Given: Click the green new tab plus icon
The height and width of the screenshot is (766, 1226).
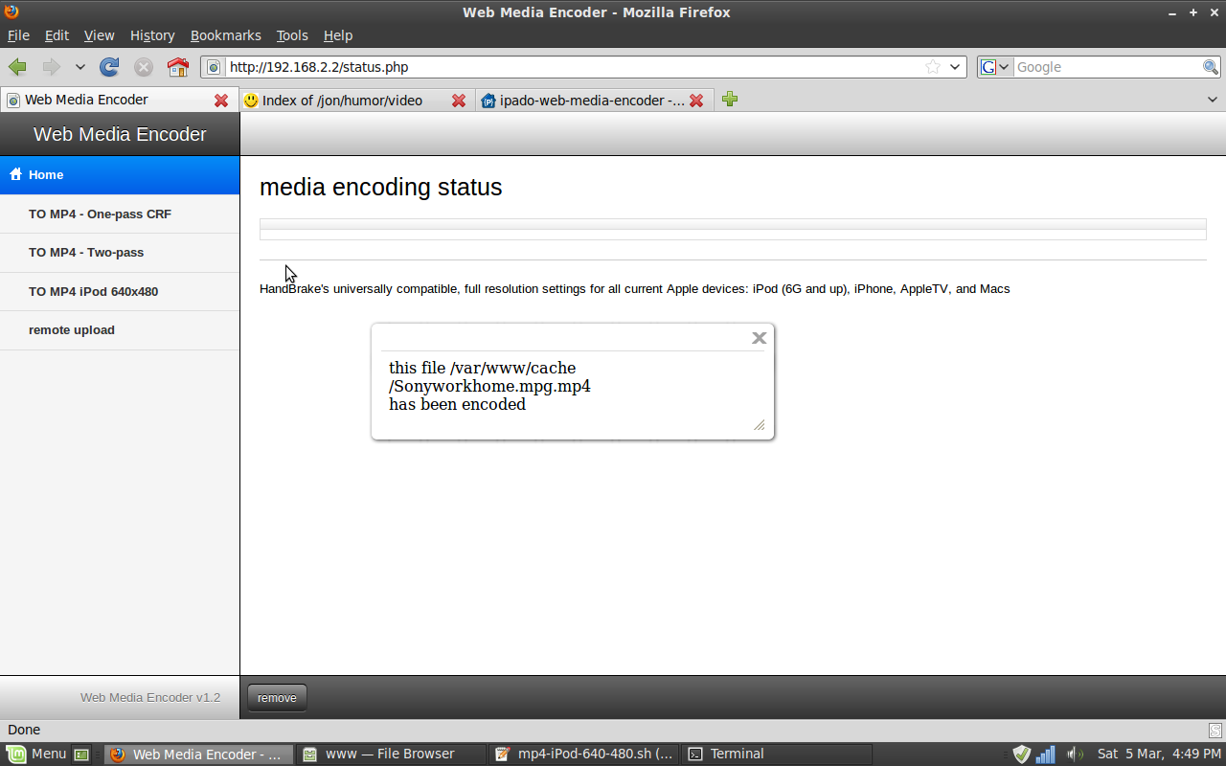Looking at the screenshot, I should (x=730, y=100).
